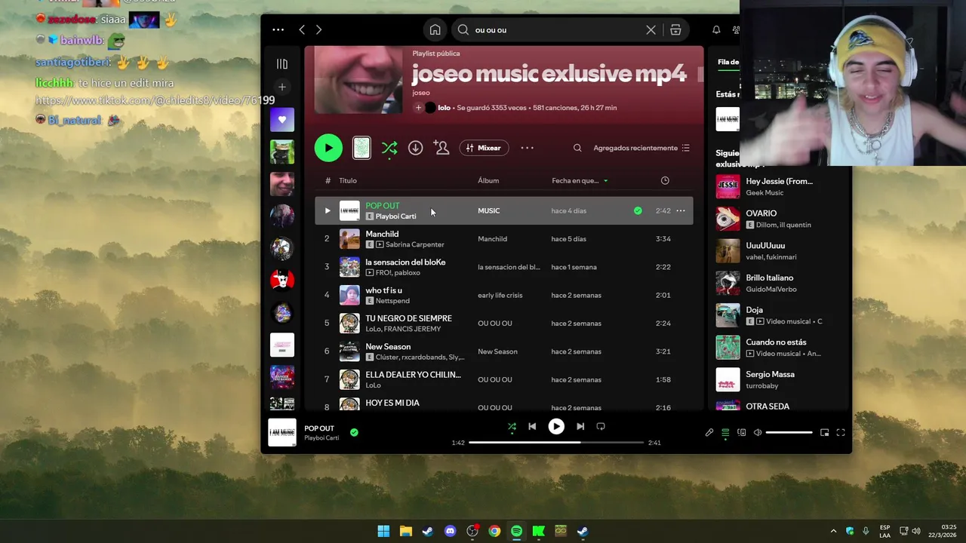The height and width of the screenshot is (543, 966).
Task: Open Windows Start menu
Action: pyautogui.click(x=383, y=531)
